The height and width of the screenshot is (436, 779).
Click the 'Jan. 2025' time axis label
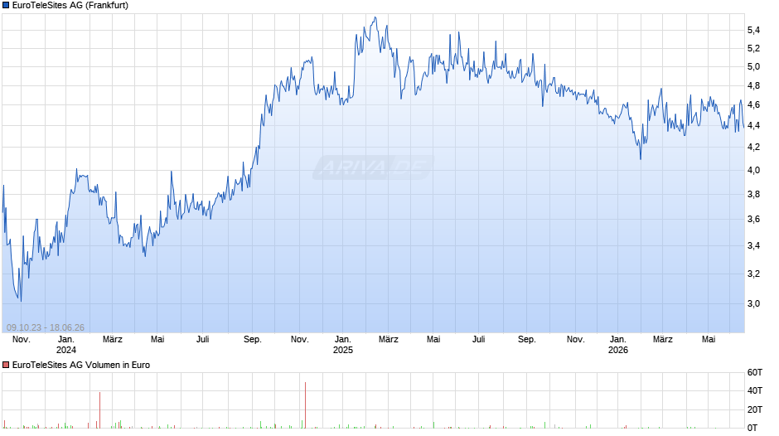(343, 345)
